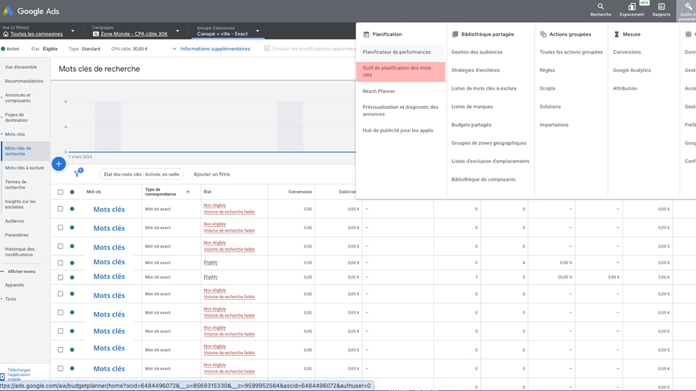Open Reach Planner menu entry
Screen dimensions: 696x391
tap(378, 91)
